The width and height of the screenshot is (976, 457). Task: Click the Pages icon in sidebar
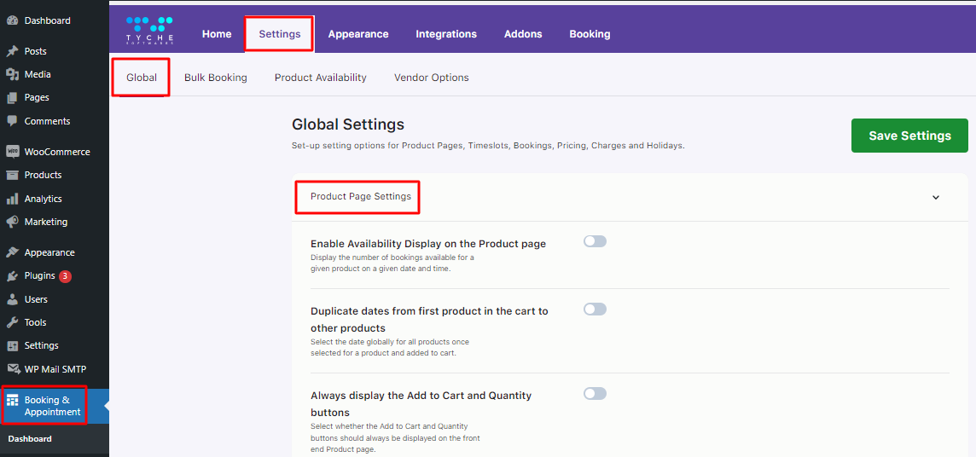pyautogui.click(x=12, y=97)
